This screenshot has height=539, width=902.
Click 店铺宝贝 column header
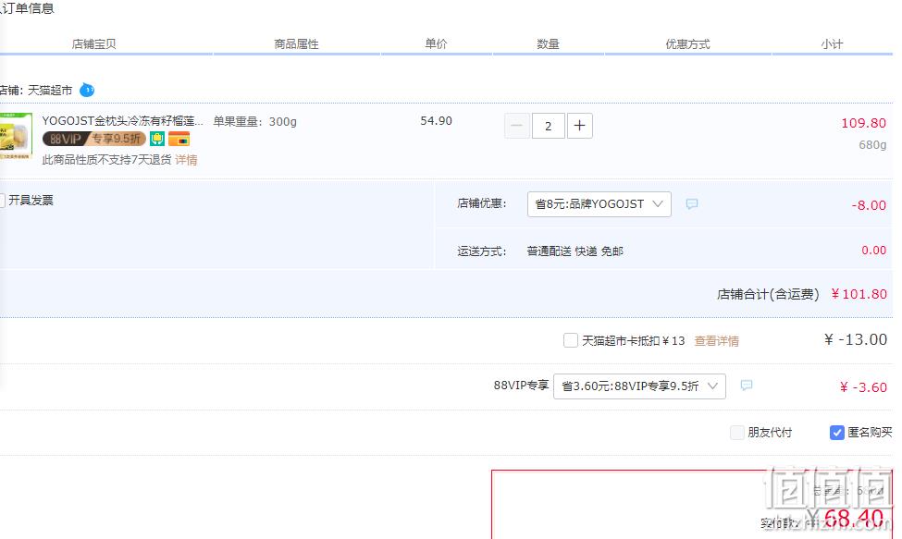(93, 44)
